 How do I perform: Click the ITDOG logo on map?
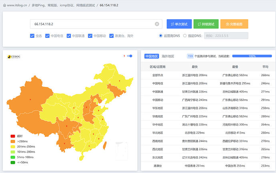[14, 57]
